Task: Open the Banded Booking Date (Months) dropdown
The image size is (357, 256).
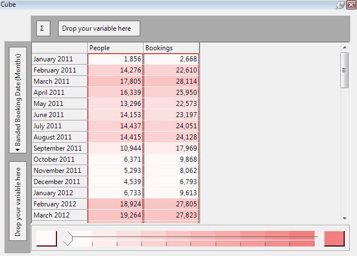Action: click(18, 100)
